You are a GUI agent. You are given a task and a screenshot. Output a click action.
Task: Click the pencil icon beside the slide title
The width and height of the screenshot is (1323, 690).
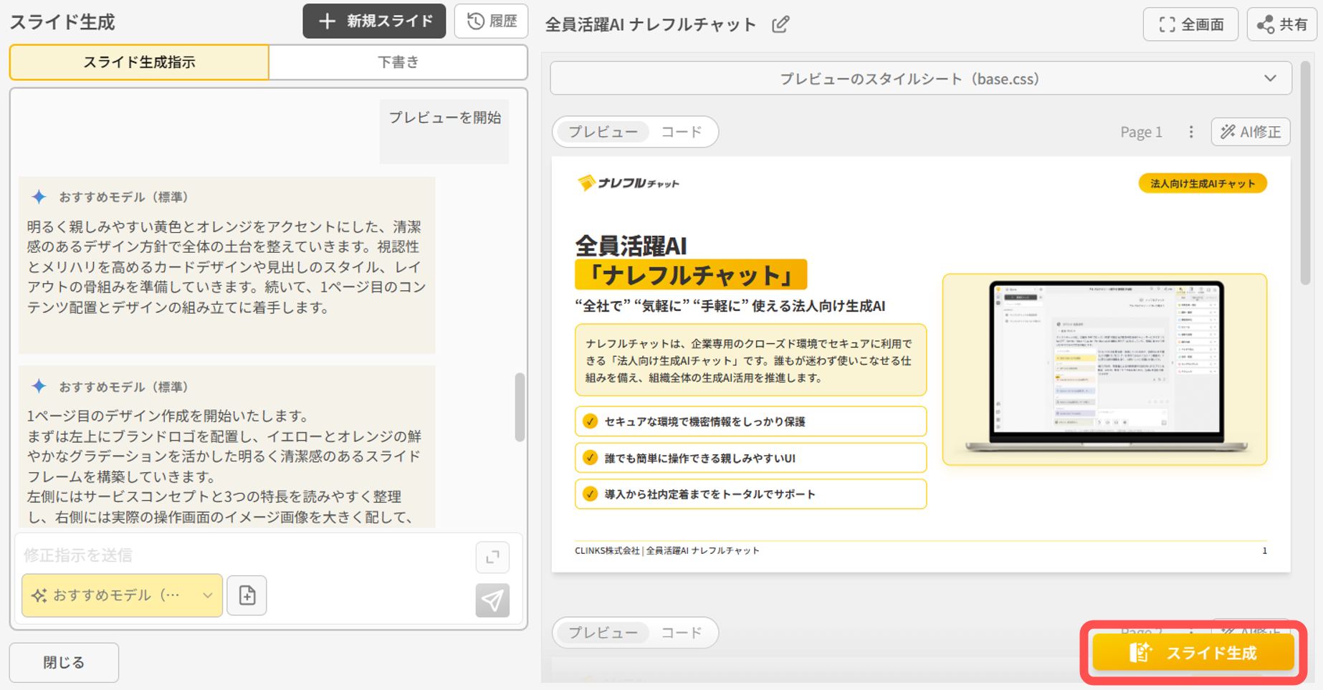pos(780,24)
